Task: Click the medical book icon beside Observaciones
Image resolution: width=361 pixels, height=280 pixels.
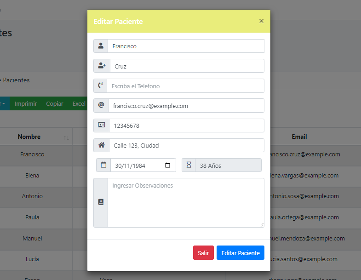Action: click(x=101, y=202)
